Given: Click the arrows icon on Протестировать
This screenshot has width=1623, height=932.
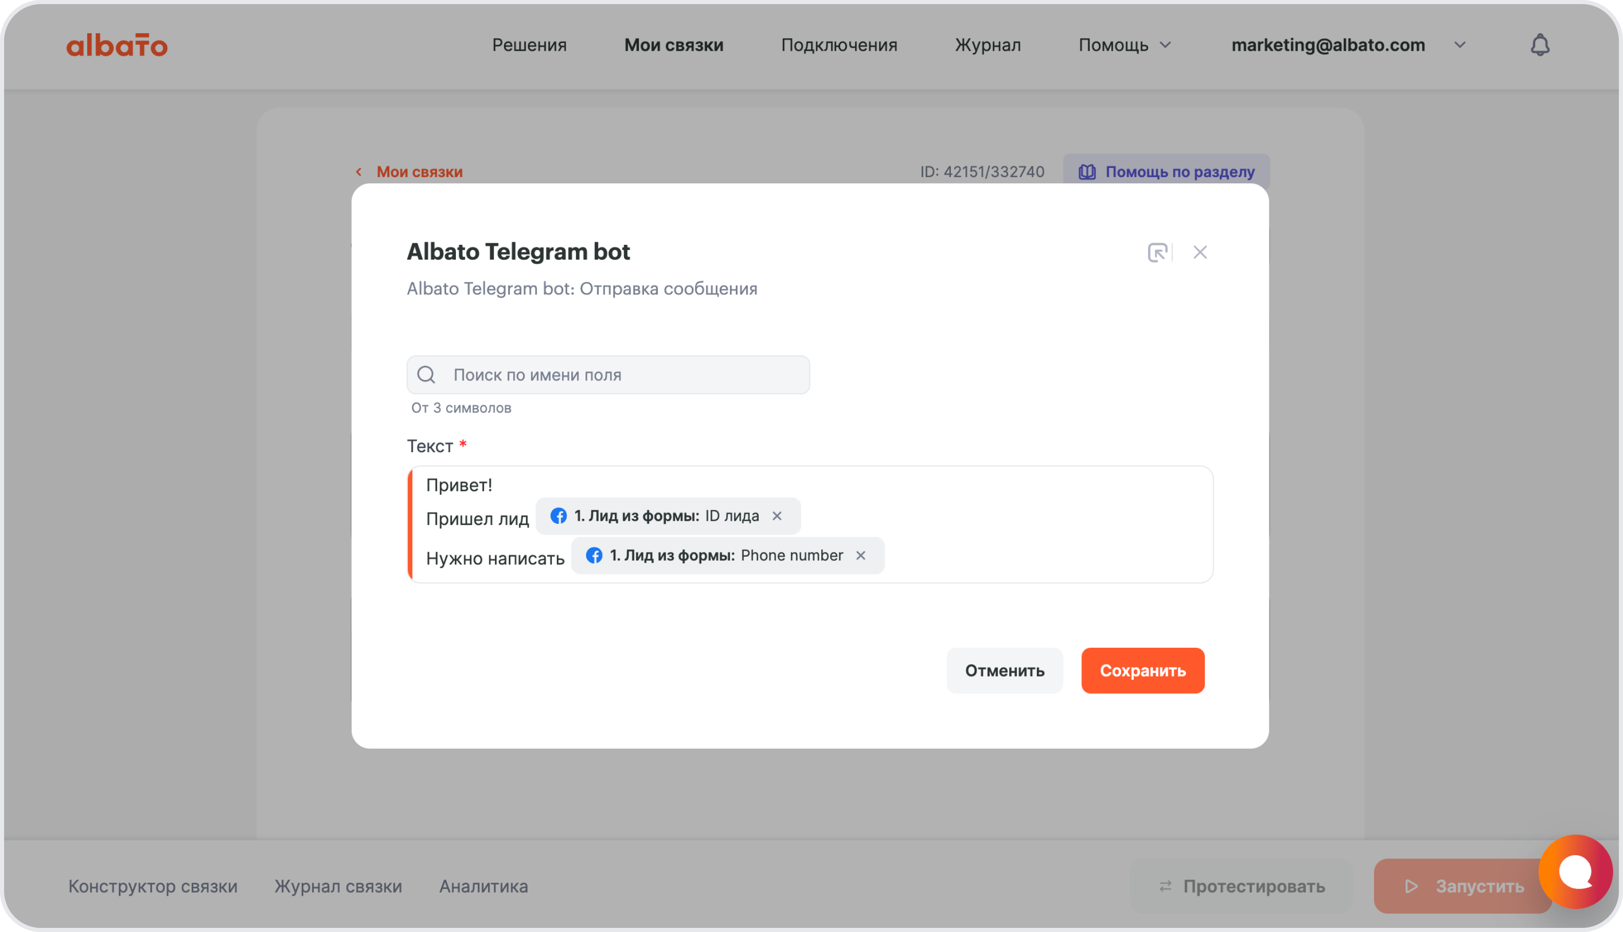Looking at the screenshot, I should coord(1165,886).
